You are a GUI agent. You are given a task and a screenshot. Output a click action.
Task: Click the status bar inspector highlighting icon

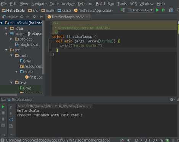coord(168,140)
